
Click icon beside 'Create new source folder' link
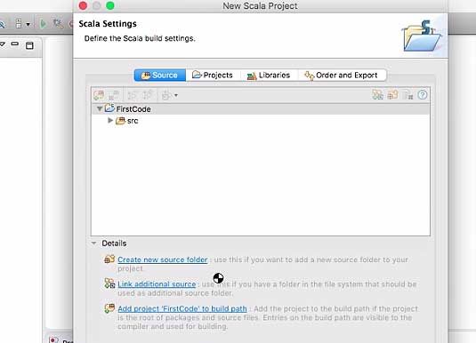(109, 259)
